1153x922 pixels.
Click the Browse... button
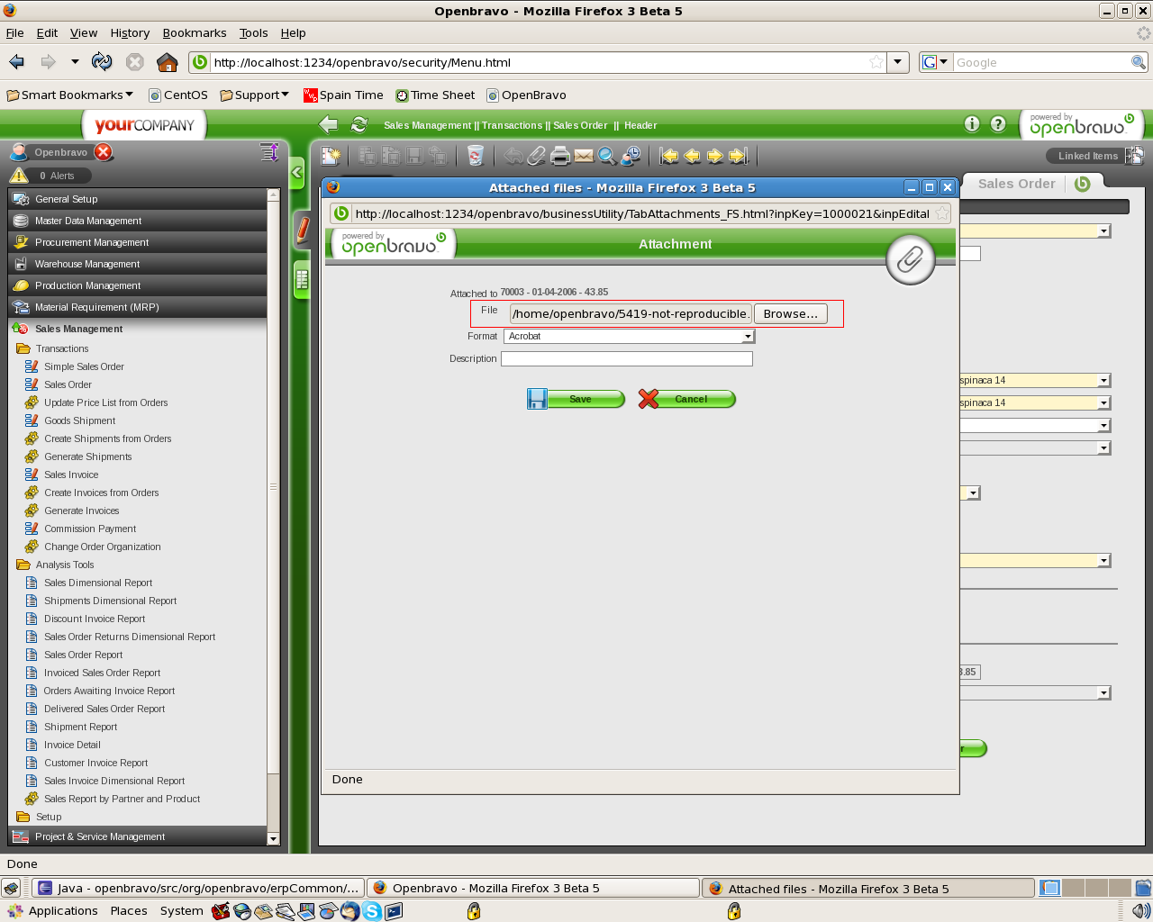790,313
